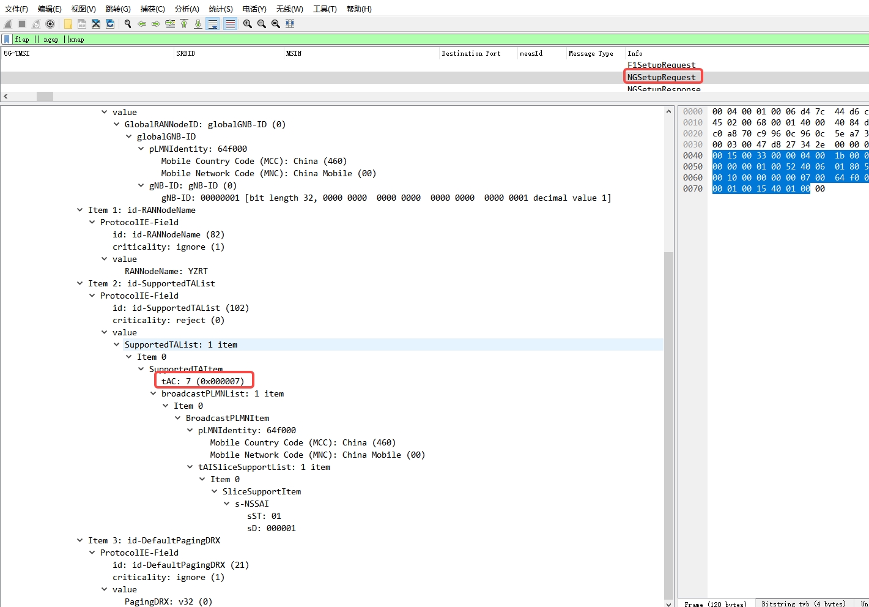Close this capture file
The width and height of the screenshot is (869, 607).
click(x=96, y=24)
